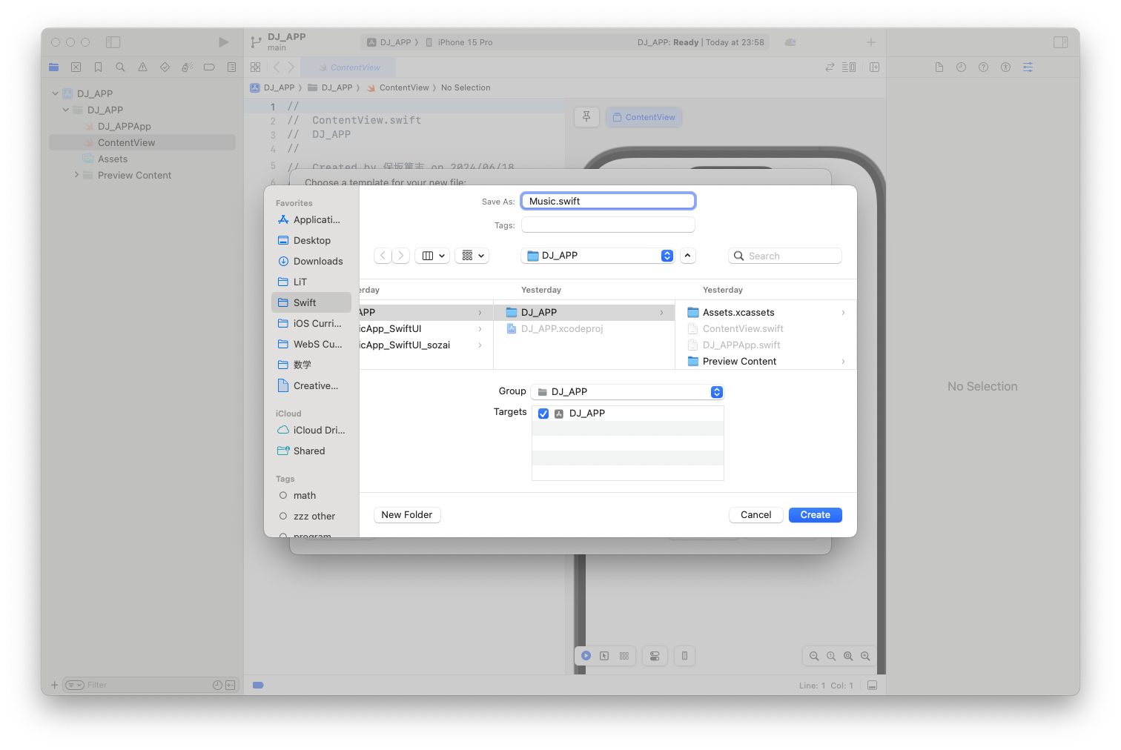The height and width of the screenshot is (750, 1121).
Task: Open the Issue navigator warning triangle
Action: pyautogui.click(x=142, y=67)
